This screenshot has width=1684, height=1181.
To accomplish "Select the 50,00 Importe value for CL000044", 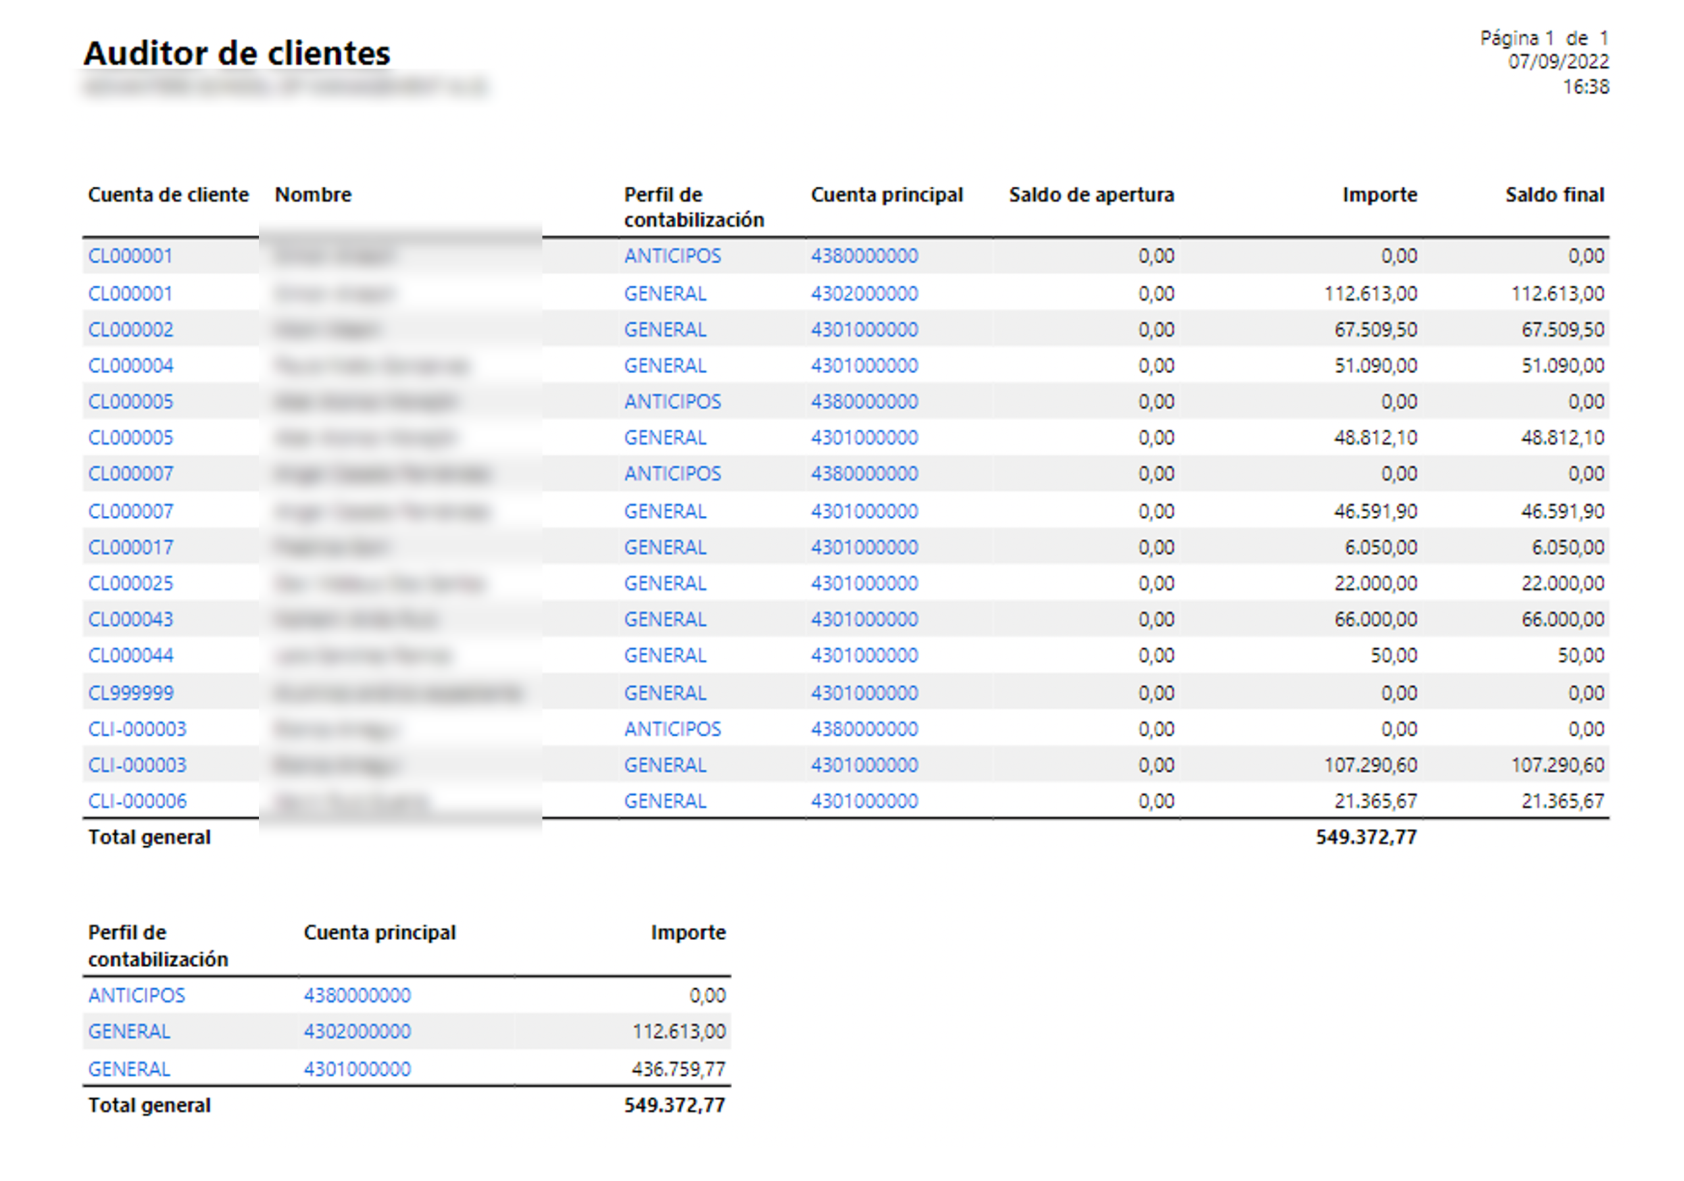I will point(1393,655).
